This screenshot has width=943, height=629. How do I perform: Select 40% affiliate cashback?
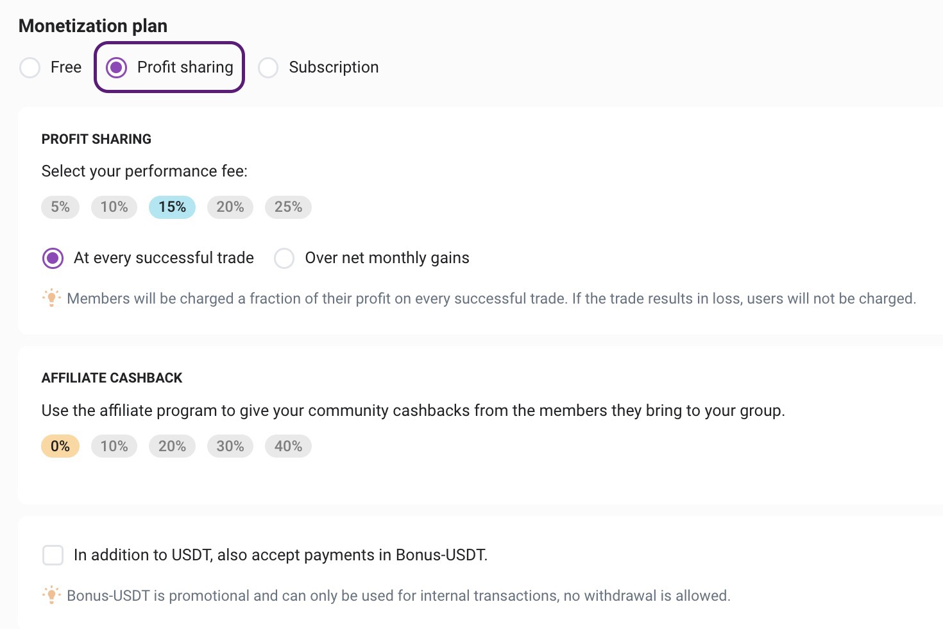coord(288,446)
